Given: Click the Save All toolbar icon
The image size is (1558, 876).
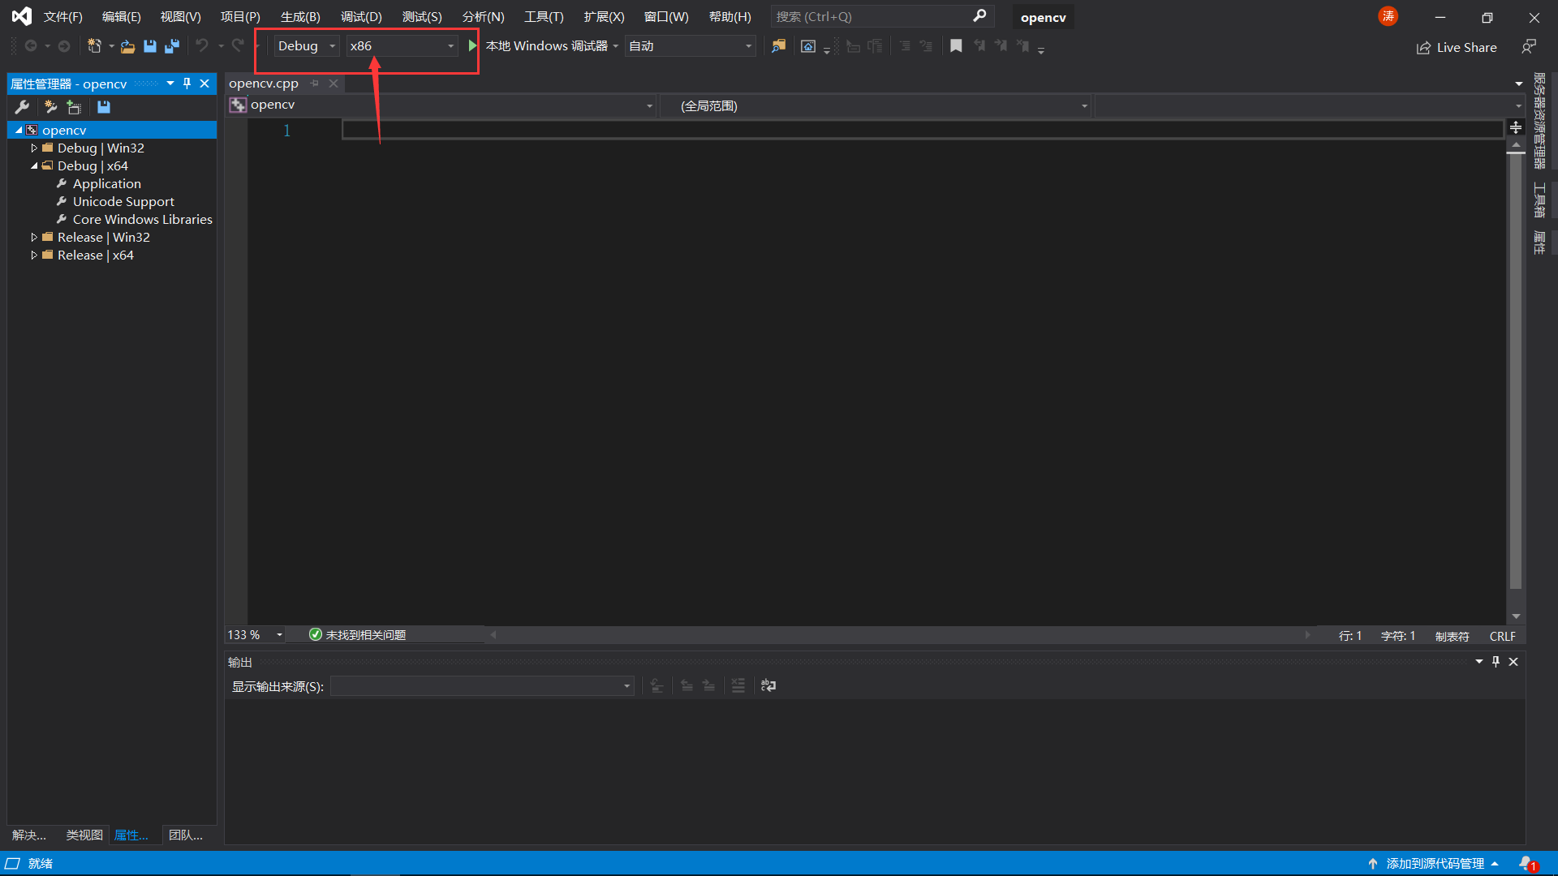Looking at the screenshot, I should (x=171, y=46).
